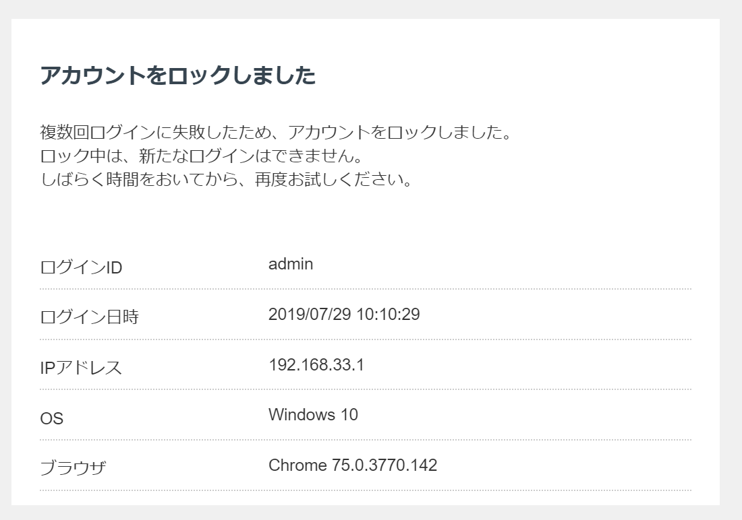Click the date value 2019/07/29 10:10:29
The width and height of the screenshot is (742, 520).
[344, 315]
